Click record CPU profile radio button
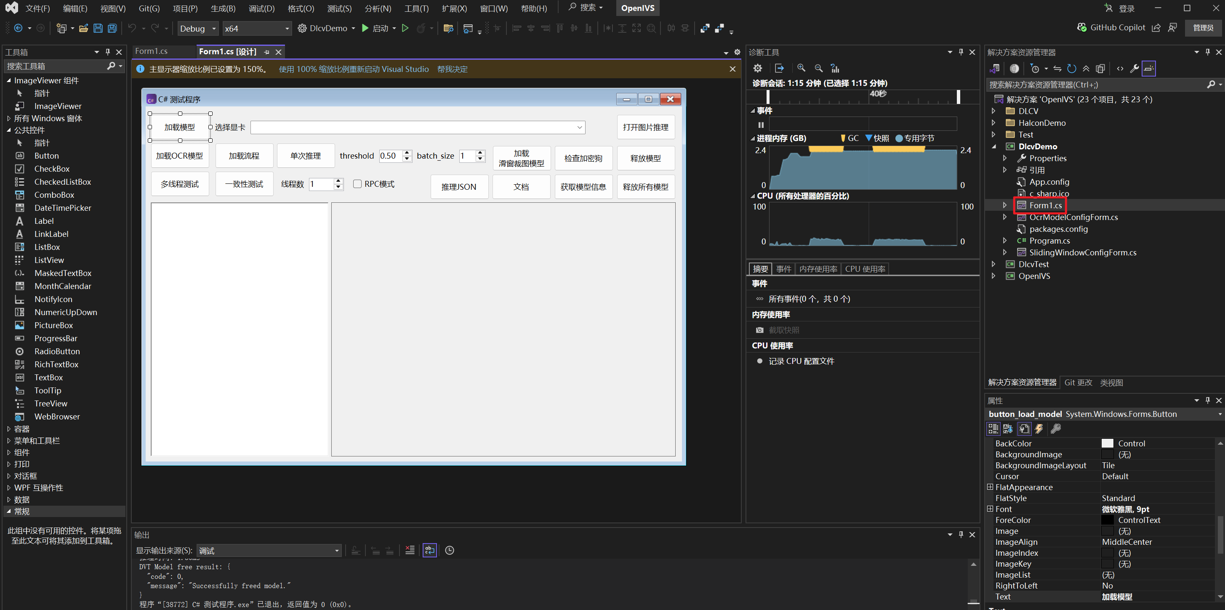This screenshot has height=610, width=1225. [x=759, y=361]
